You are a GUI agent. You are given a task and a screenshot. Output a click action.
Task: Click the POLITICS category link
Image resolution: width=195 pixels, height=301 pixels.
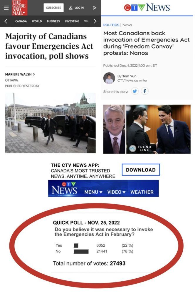111,25
